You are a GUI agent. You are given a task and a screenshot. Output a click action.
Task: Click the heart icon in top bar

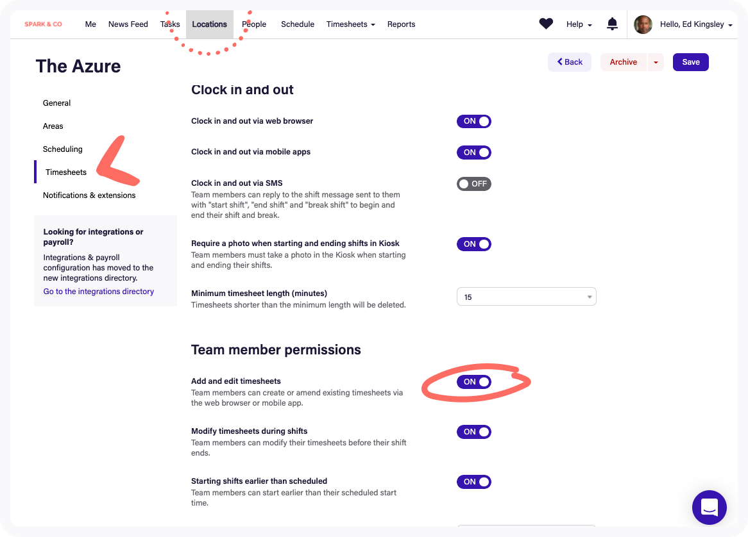pos(546,24)
